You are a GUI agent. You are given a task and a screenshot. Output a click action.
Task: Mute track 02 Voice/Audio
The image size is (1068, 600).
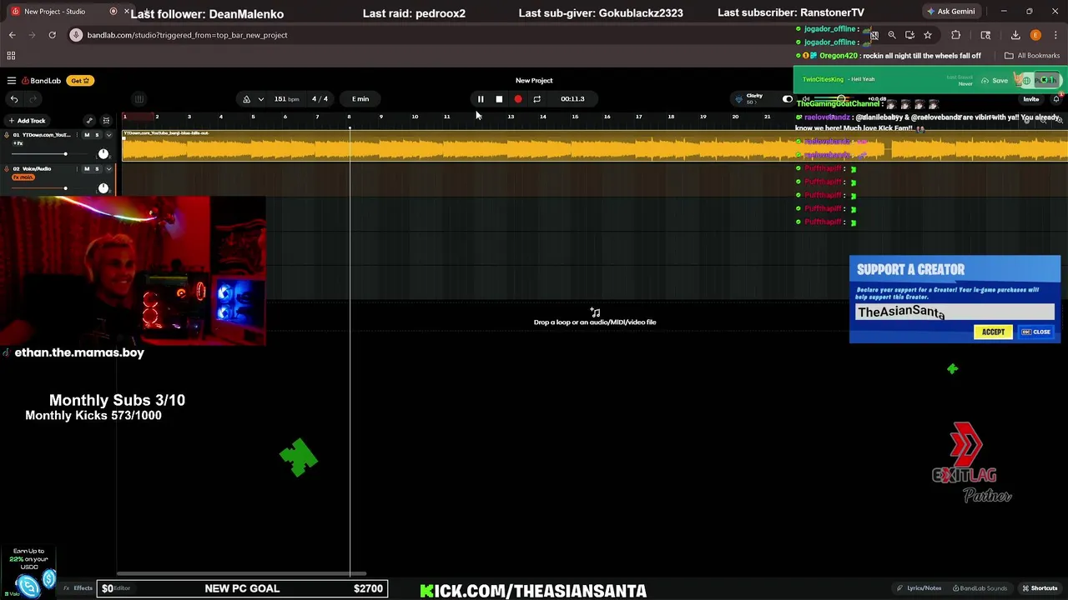click(x=87, y=169)
